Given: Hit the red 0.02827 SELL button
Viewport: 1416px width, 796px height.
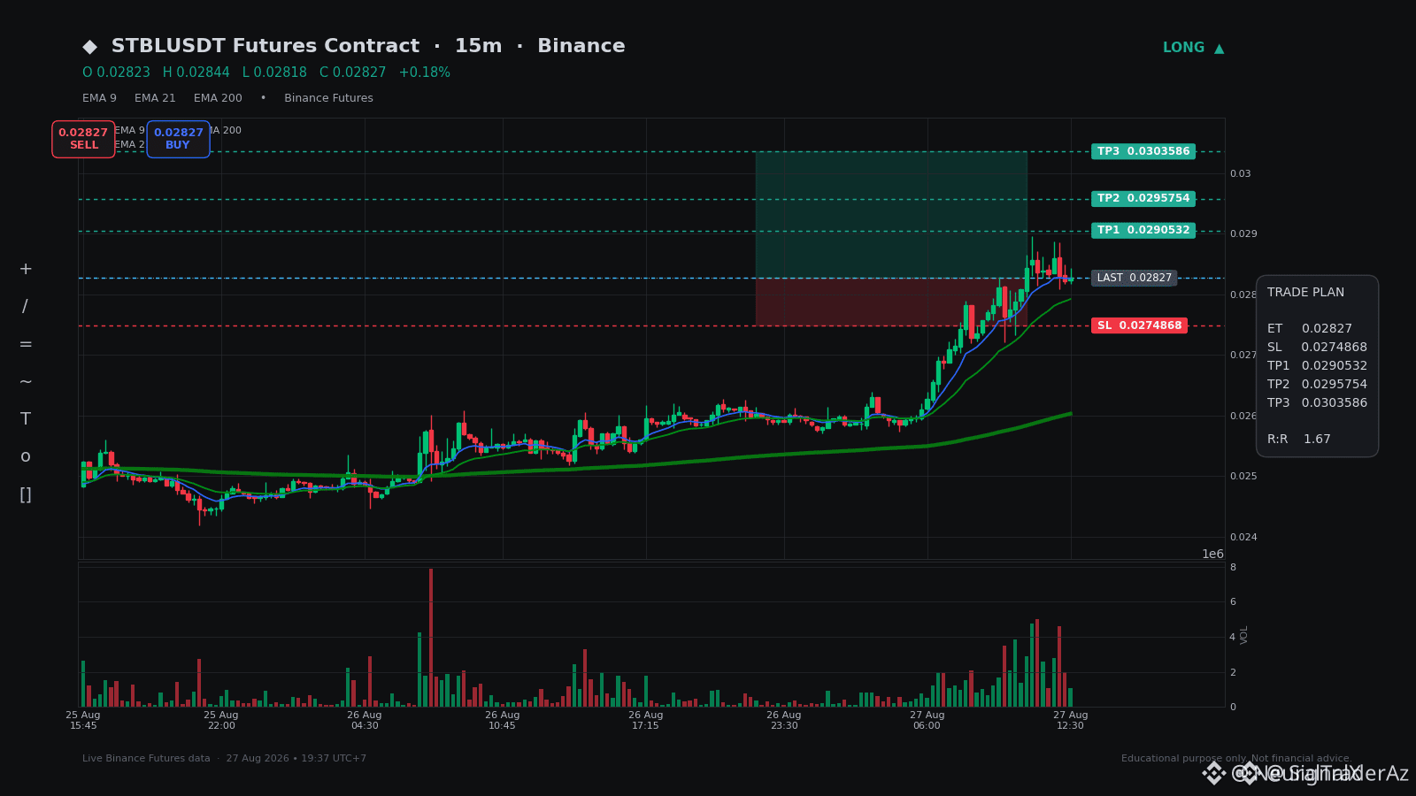Looking at the screenshot, I should 83,139.
